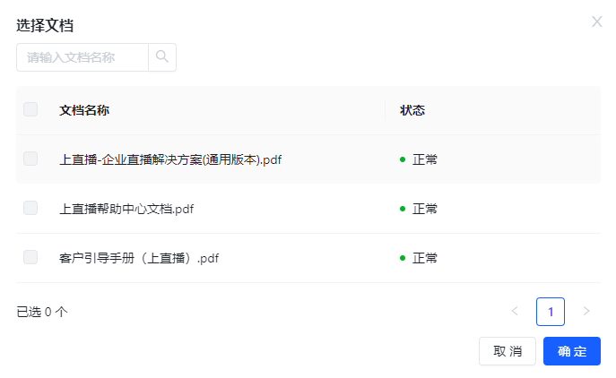
Task: Go to previous page arrow
Action: point(515,312)
